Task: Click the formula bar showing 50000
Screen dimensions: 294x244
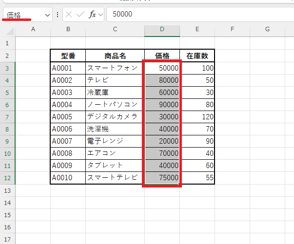Action: 200,14
